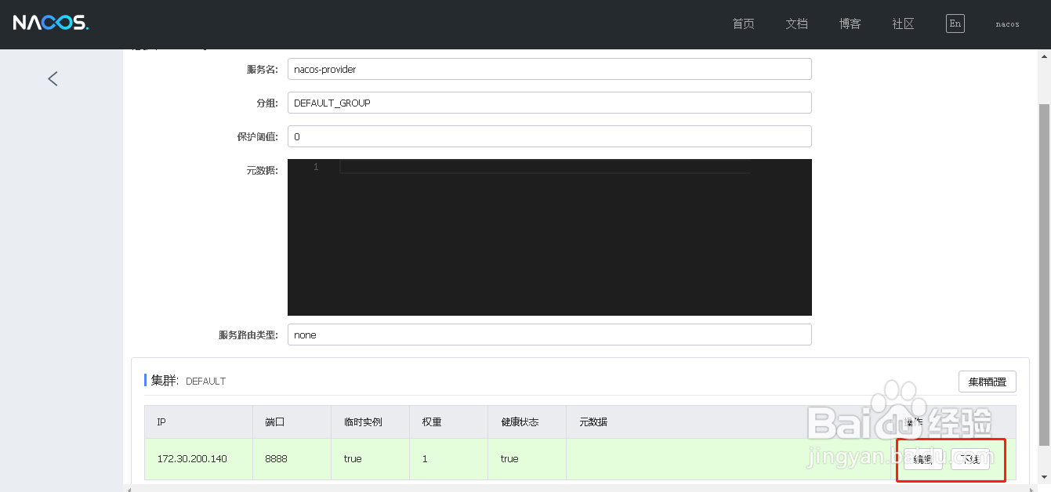Click the 临时实例 column header
Image resolution: width=1051 pixels, height=492 pixels.
[x=370, y=422]
